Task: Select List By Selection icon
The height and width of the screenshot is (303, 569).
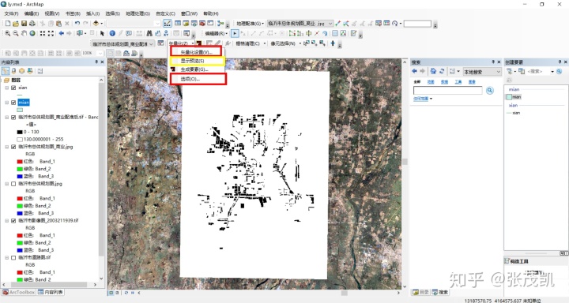Action: [x=30, y=71]
